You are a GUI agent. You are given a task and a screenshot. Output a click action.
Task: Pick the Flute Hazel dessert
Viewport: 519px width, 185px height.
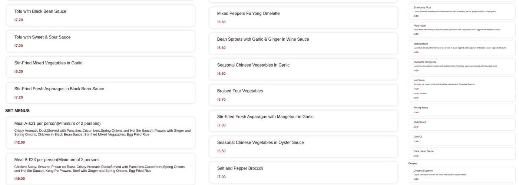(462, 30)
